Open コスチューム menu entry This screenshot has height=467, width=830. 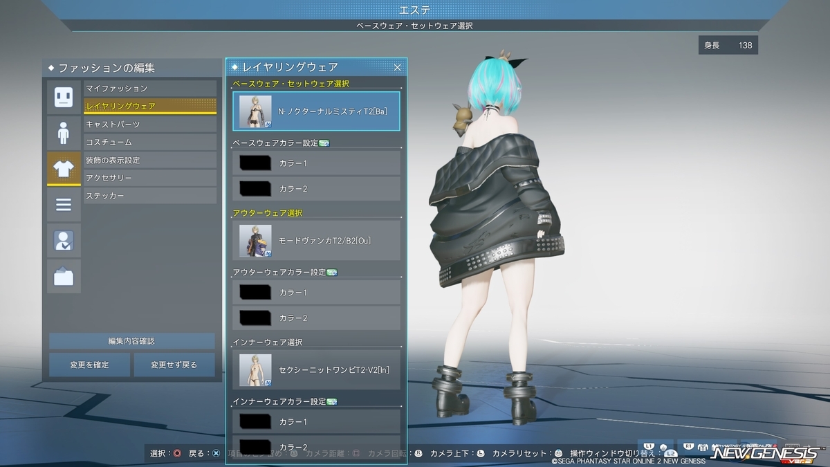(150, 143)
